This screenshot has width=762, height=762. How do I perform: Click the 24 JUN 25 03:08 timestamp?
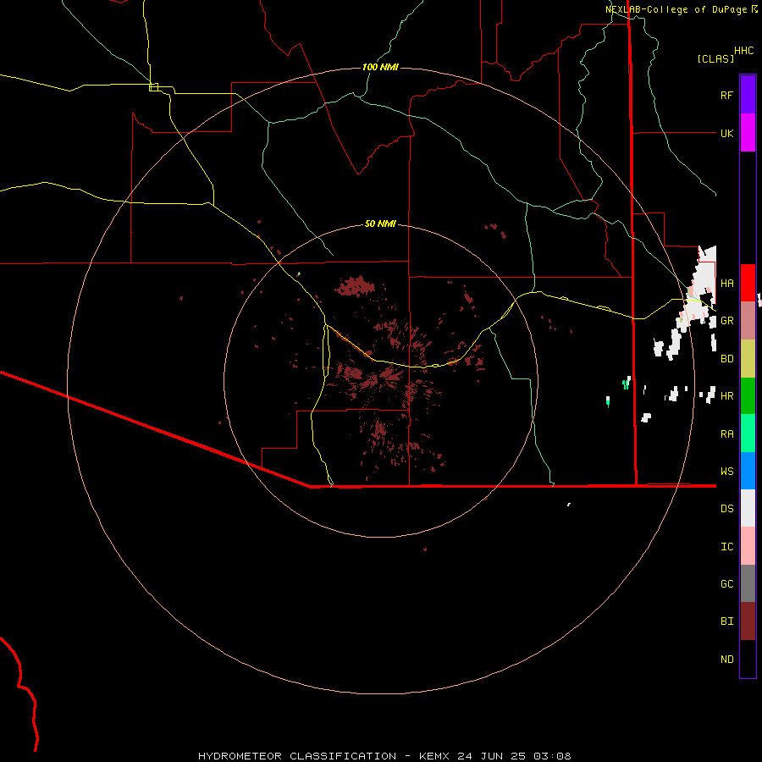[x=514, y=756]
